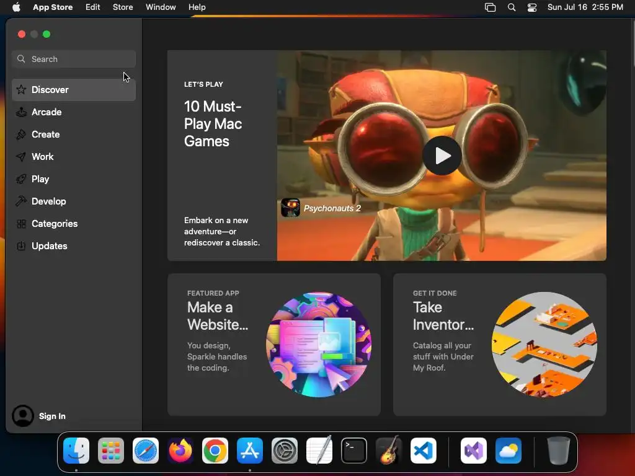The width and height of the screenshot is (635, 476).
Task: Play the Psychonauts 2 featured video
Action: click(x=442, y=156)
